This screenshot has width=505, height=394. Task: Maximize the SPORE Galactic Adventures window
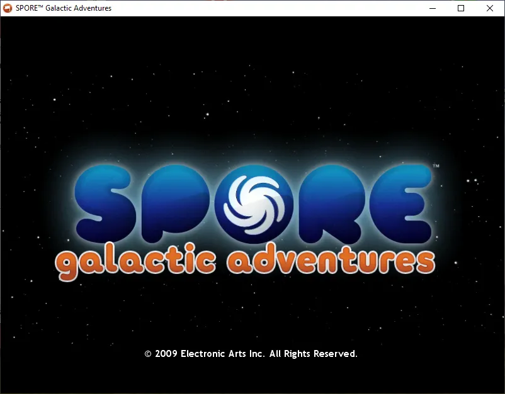461,8
